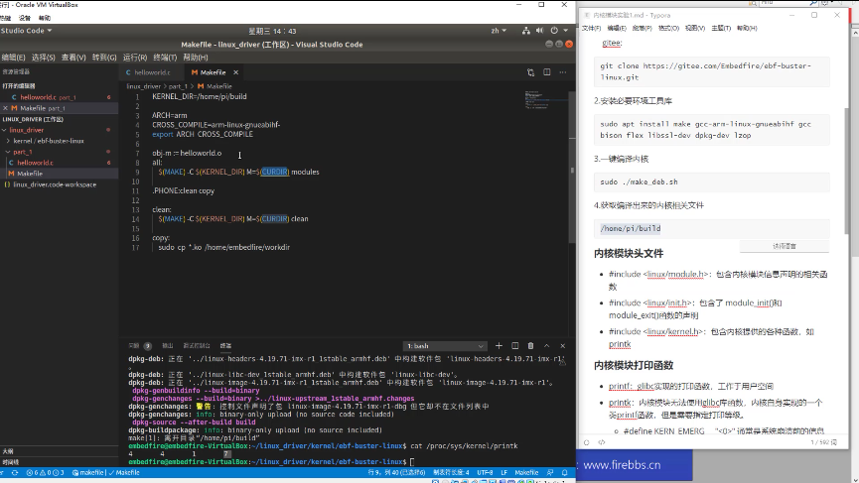Collapse the open editors section header

(19, 86)
